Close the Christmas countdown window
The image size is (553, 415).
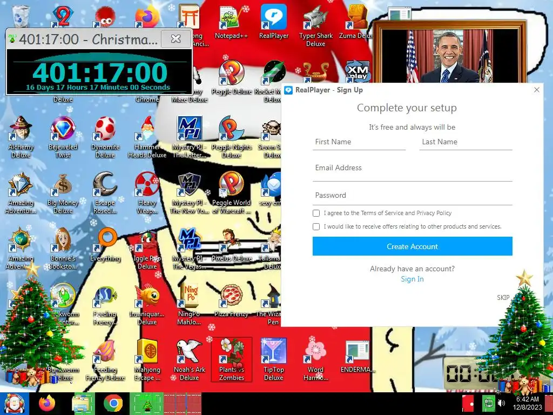(176, 39)
